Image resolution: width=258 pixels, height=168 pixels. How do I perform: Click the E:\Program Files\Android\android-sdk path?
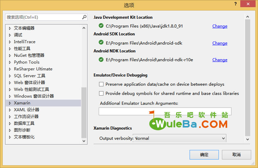click(x=144, y=43)
